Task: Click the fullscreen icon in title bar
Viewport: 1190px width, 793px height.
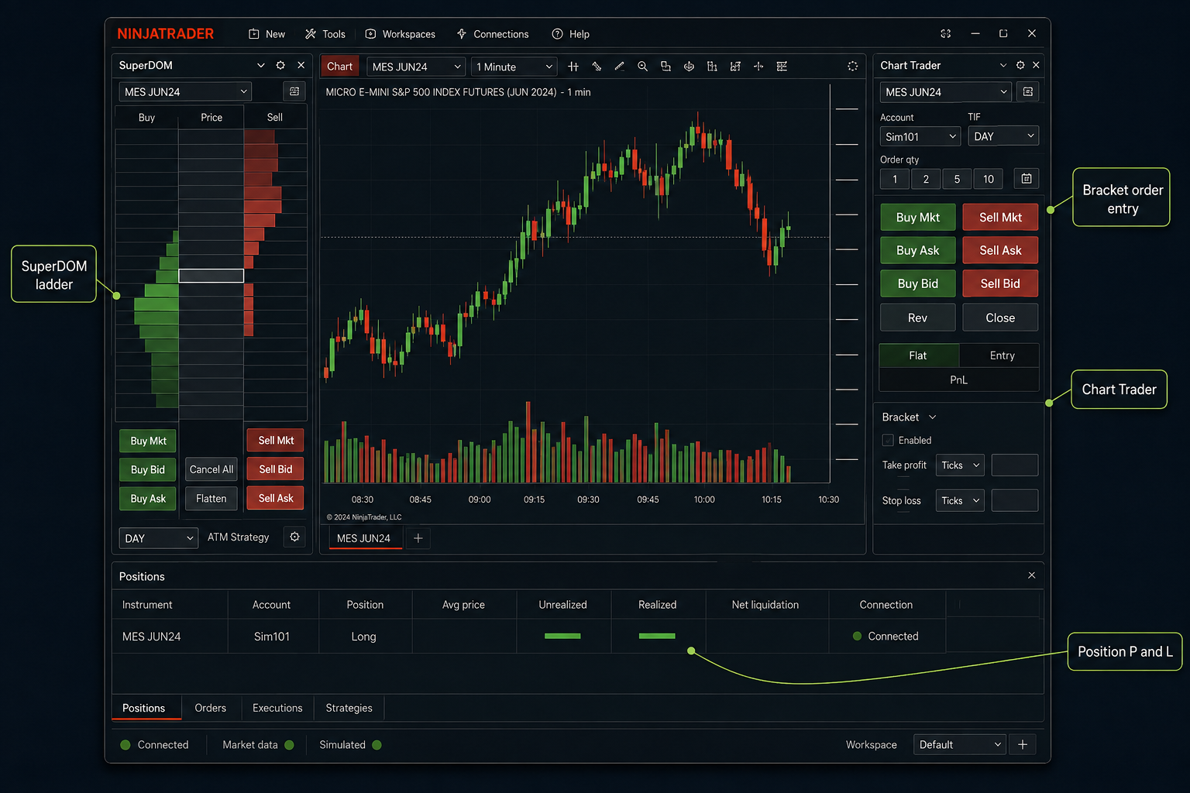Action: point(946,34)
